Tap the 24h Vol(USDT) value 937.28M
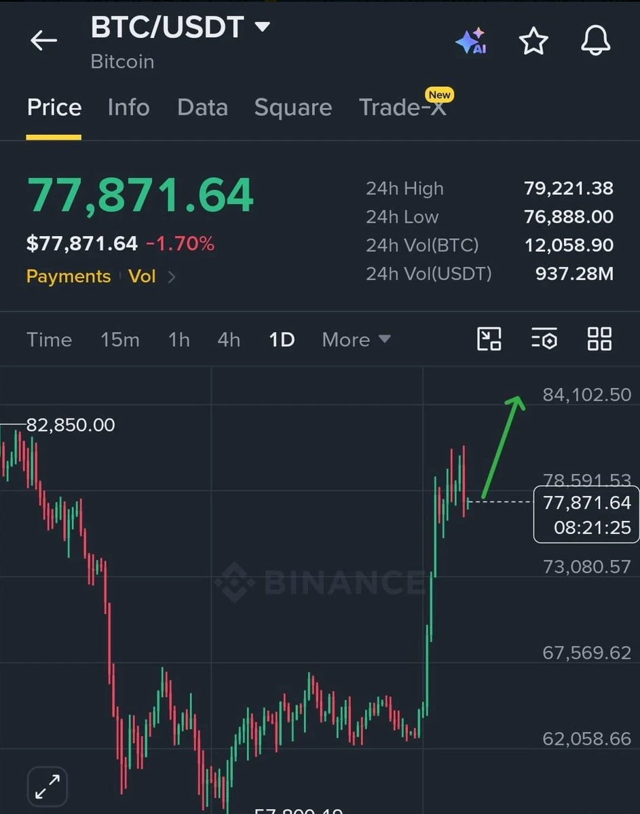The image size is (640, 814). pyautogui.click(x=574, y=274)
